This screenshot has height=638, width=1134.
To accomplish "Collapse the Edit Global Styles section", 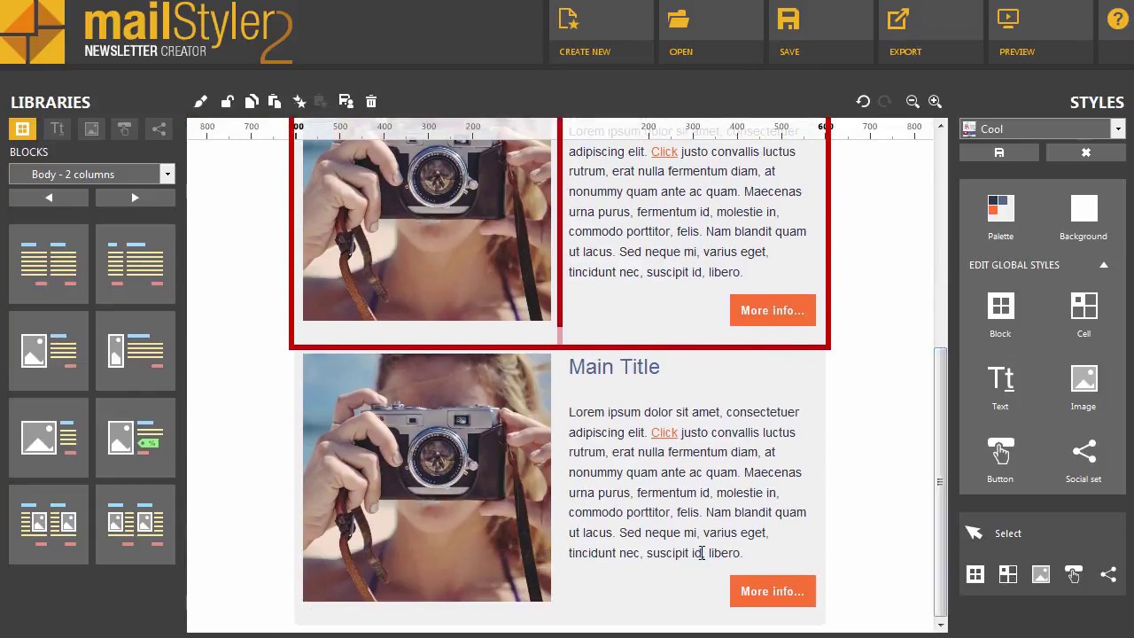I will [x=1104, y=265].
